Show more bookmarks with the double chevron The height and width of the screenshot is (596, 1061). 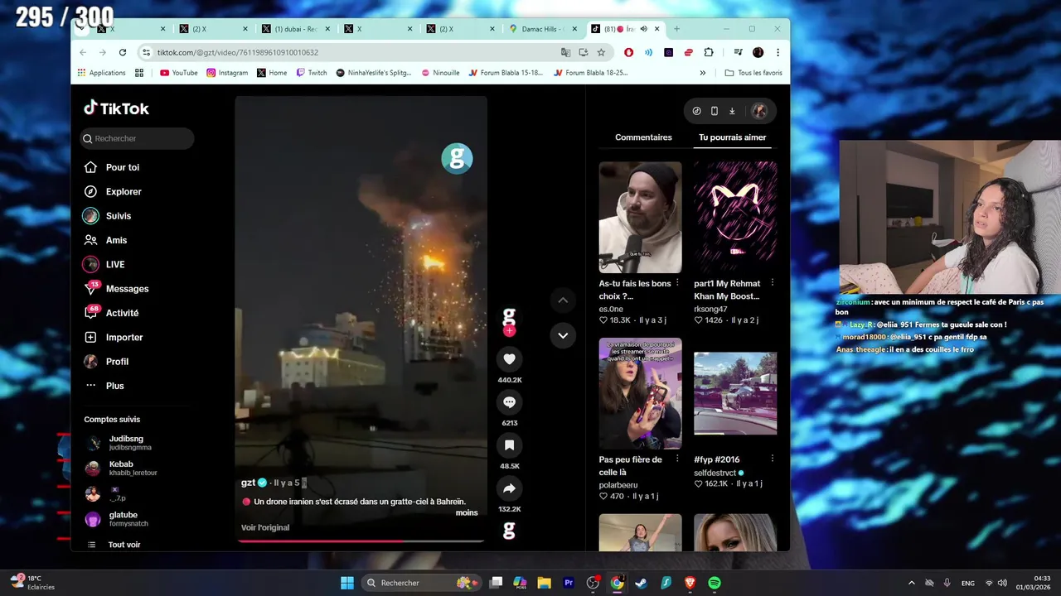point(703,73)
